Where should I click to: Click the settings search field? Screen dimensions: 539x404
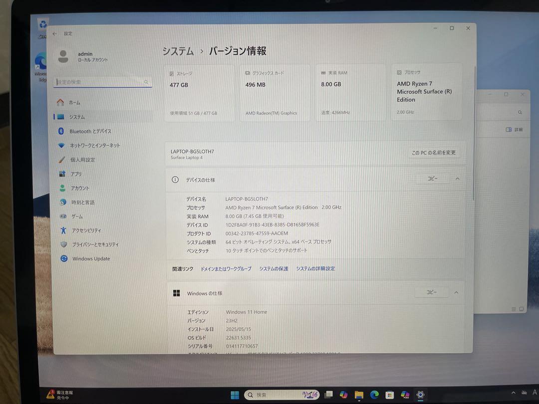pyautogui.click(x=103, y=82)
